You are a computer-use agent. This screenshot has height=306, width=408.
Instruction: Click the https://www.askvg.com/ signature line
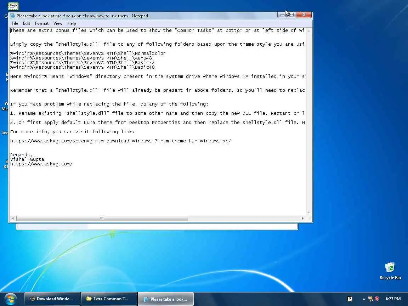coord(41,164)
